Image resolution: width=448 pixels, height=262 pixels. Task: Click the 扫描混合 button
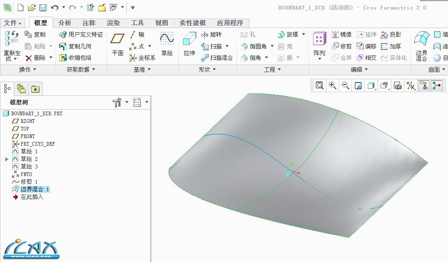pos(217,58)
